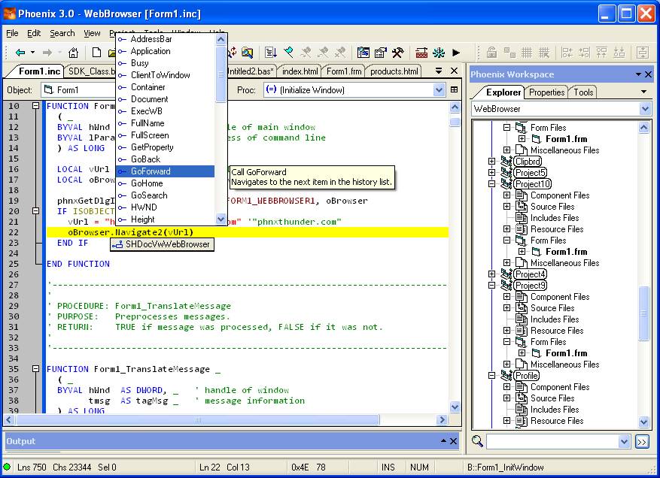Click the autocomplete list scrollbar thumb
This screenshot has width=660, height=478.
coord(221,74)
